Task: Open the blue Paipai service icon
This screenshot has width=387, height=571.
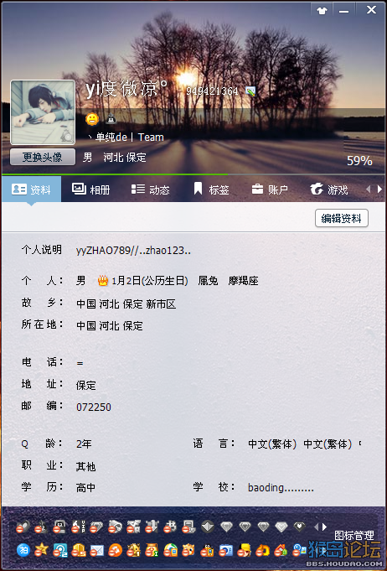Action: click(x=23, y=550)
